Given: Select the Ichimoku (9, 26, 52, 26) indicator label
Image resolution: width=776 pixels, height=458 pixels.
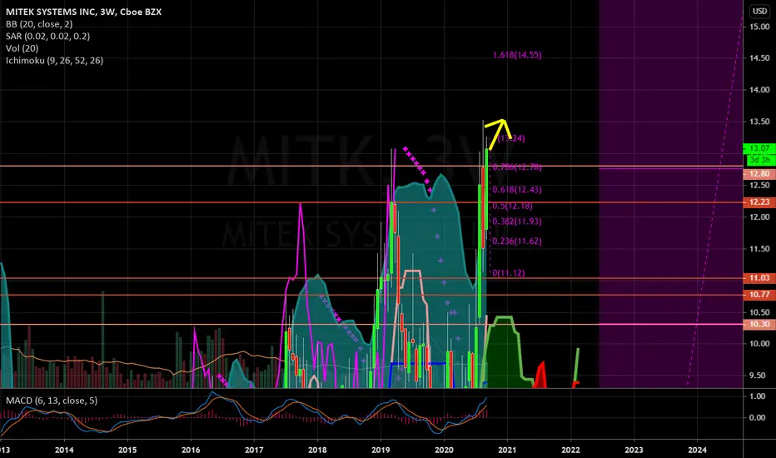Looking at the screenshot, I should (54, 61).
